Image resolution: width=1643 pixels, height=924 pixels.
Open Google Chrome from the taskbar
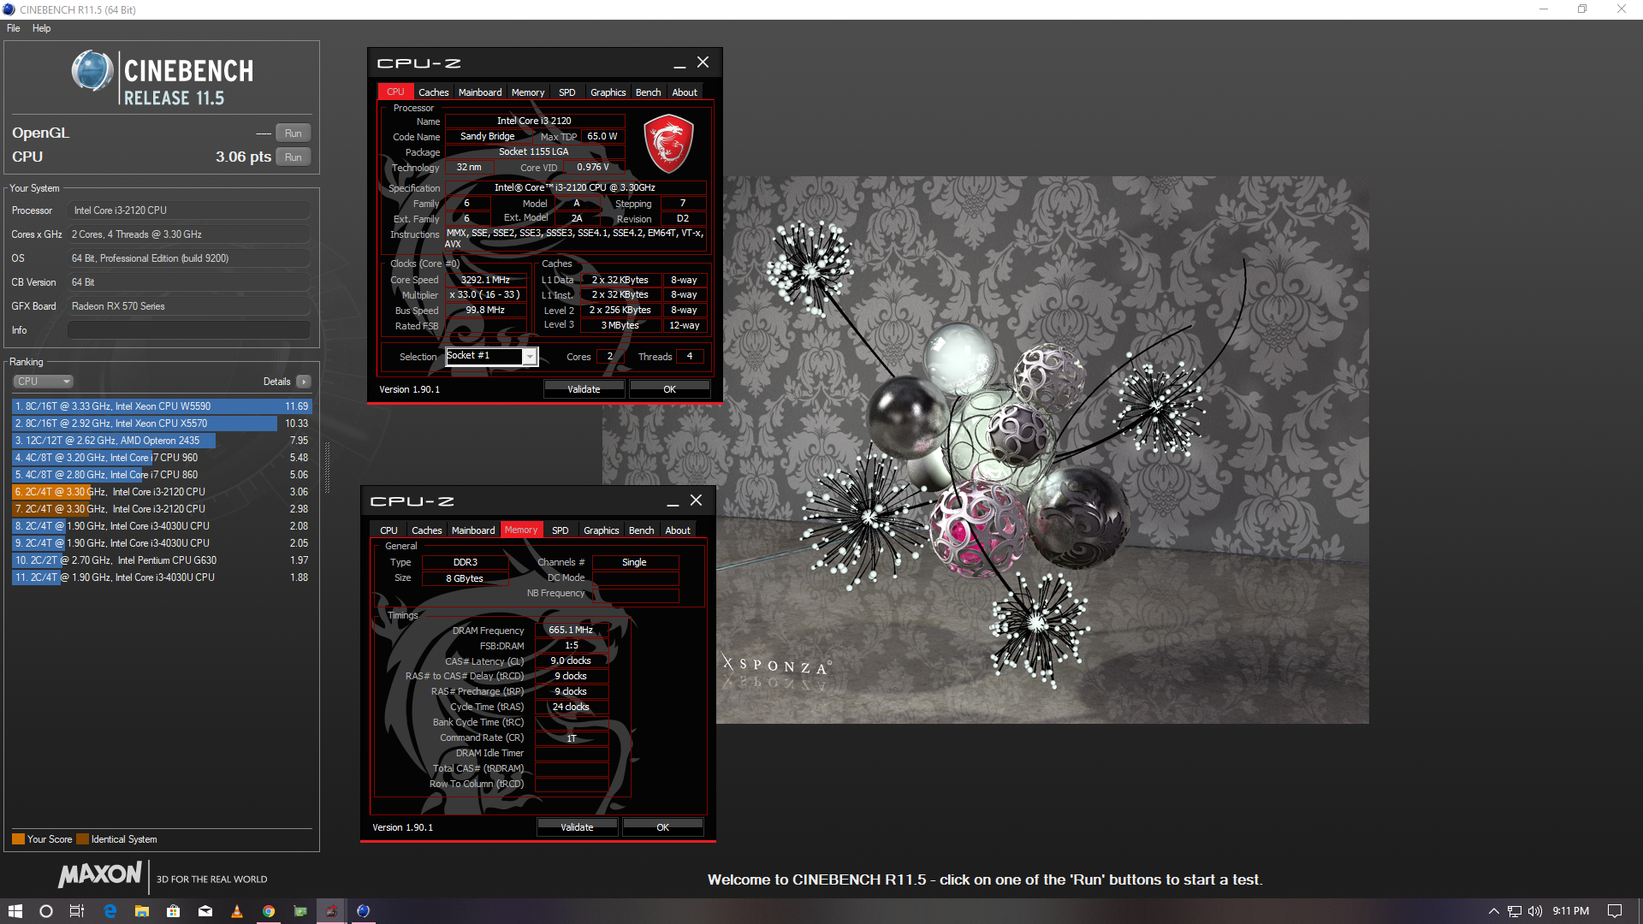click(269, 911)
